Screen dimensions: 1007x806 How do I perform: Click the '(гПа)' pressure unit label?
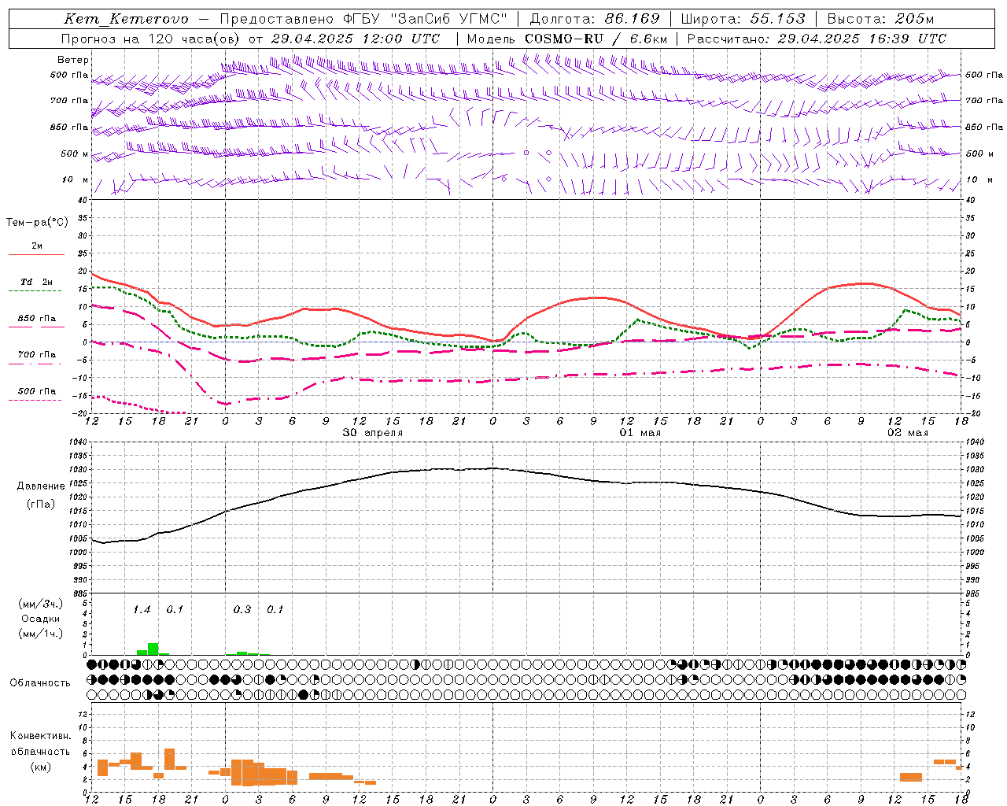tap(41, 505)
